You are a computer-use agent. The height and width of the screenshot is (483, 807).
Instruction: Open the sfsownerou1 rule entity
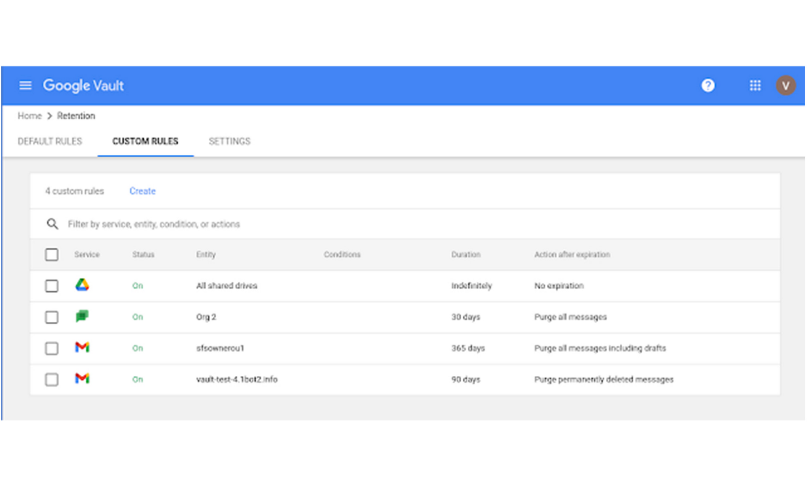(220, 348)
